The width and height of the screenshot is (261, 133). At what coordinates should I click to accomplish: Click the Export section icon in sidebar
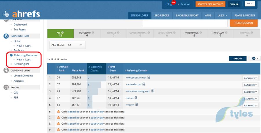6,87
